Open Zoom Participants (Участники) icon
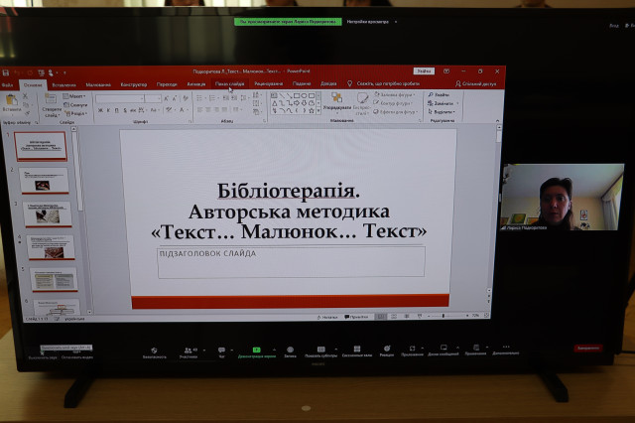 click(x=188, y=351)
